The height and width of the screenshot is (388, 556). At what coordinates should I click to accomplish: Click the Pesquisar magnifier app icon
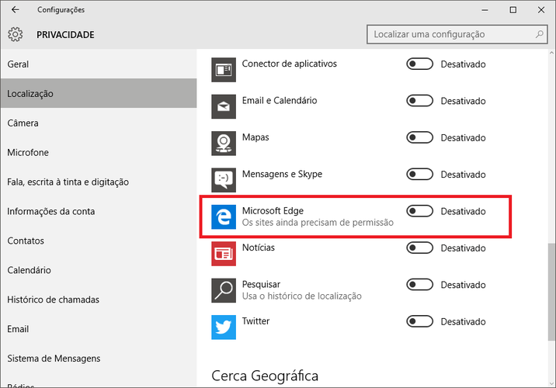(x=224, y=290)
